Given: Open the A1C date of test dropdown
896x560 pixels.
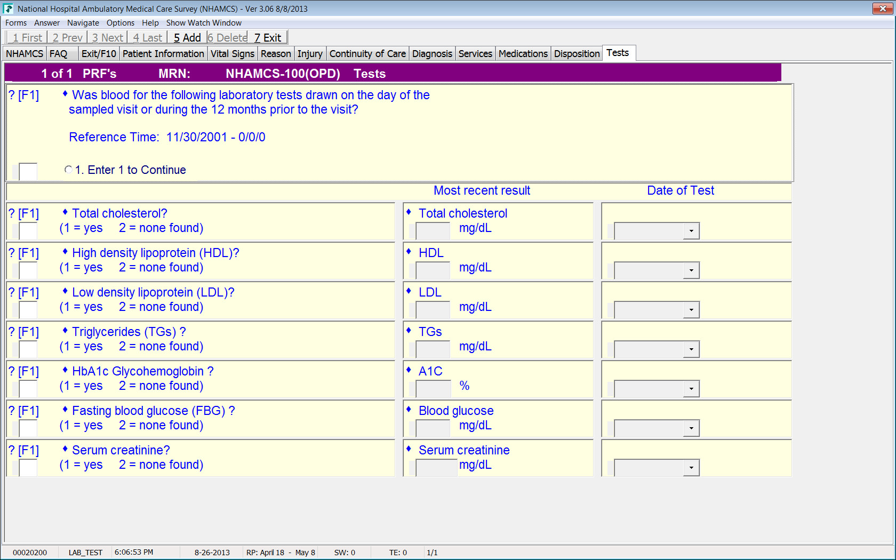Looking at the screenshot, I should [691, 389].
